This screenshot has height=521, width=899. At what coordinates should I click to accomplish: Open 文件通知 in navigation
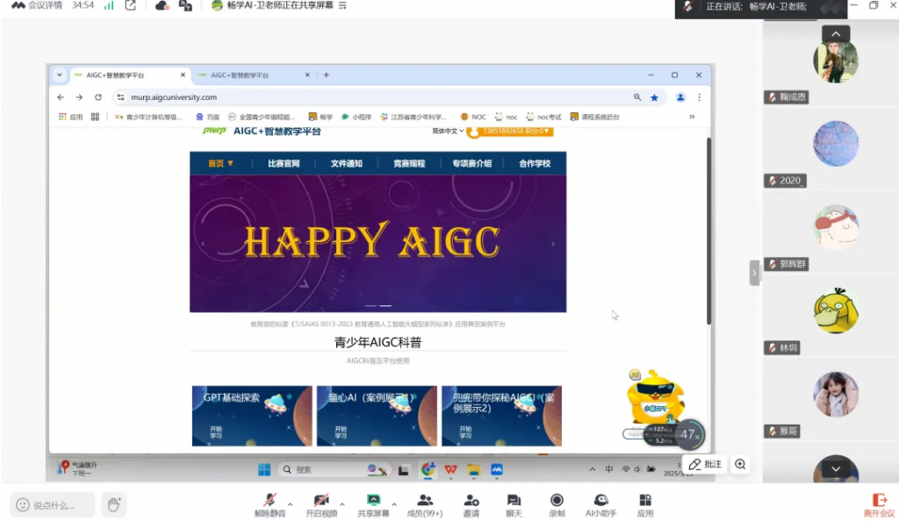point(346,164)
